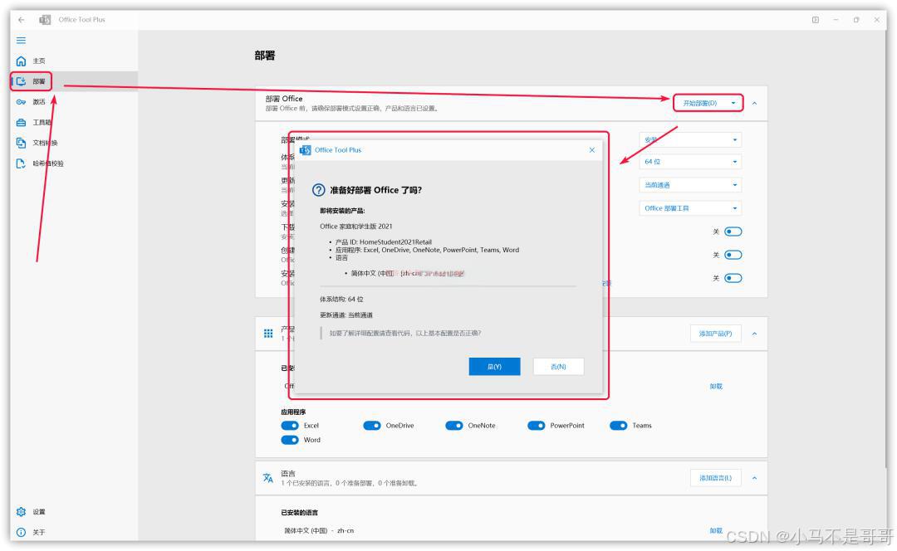
Task: Click 简体中文 (中国) - zh-cn installed language row
Action: click(x=319, y=530)
